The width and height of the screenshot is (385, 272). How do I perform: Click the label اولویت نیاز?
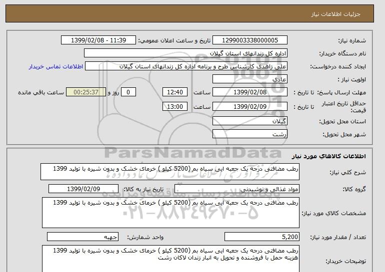pyautogui.click(x=352, y=79)
